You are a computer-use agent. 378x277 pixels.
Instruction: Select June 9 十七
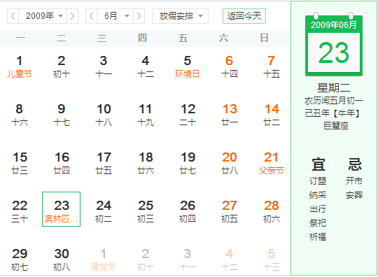click(x=61, y=115)
